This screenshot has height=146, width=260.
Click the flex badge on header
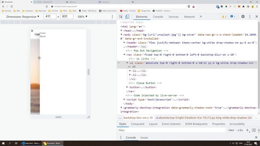(x=143, y=47)
